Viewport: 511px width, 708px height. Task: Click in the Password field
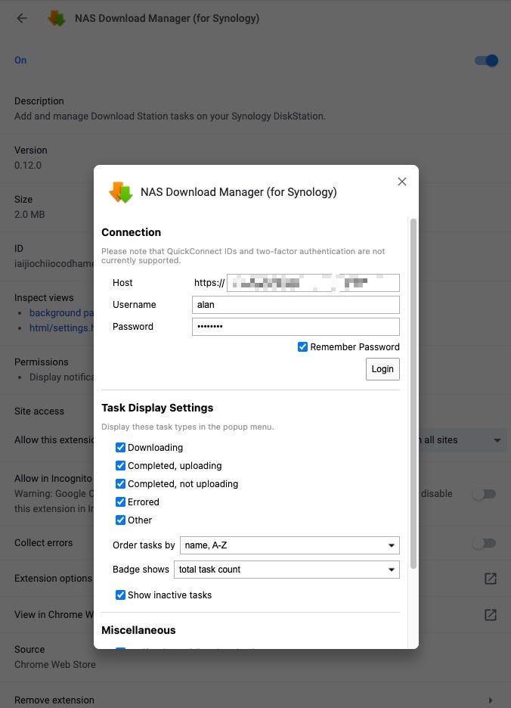[x=296, y=327]
